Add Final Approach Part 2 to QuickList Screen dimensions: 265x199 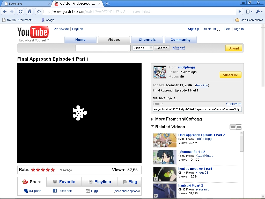pos(156,145)
